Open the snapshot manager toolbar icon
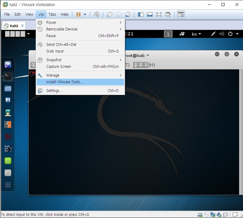 [128, 14]
